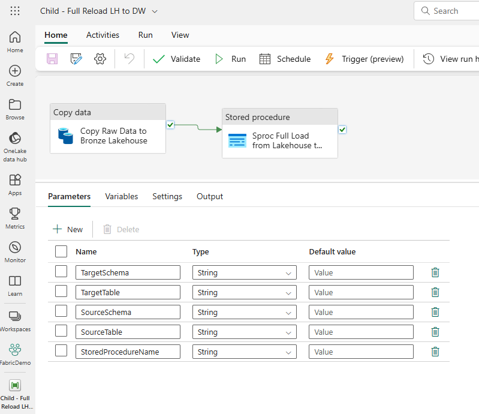Select the Parameters tab
The image size is (479, 414).
pos(70,196)
